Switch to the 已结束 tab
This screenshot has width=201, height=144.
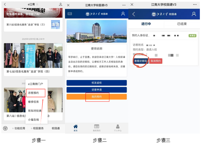pos(182,24)
